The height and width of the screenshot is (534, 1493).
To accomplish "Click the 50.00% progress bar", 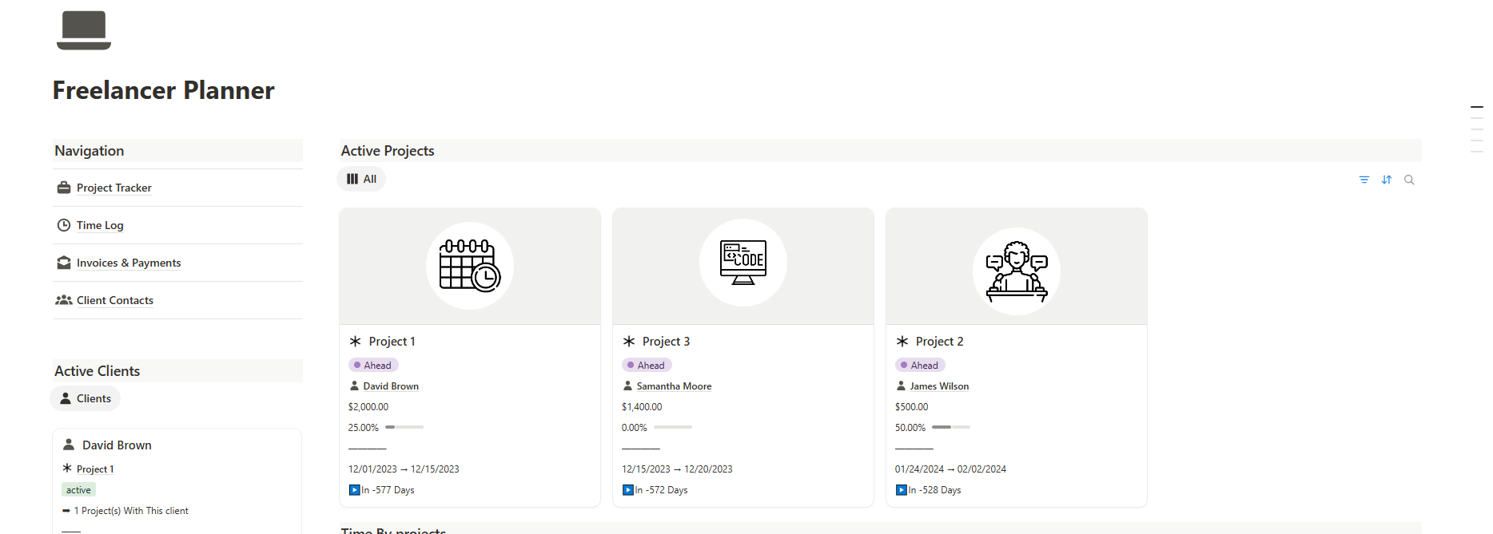I will click(x=951, y=427).
